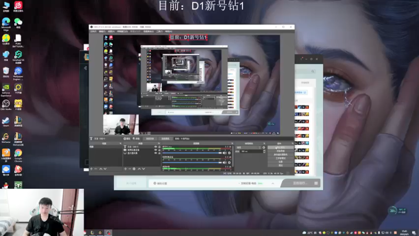Open the Edit menu in OBS
Viewport: 419px width, 236px height.
(x=102, y=31)
